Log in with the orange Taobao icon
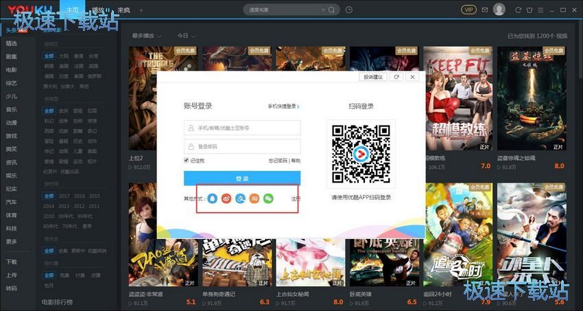The image size is (583, 311). point(254,199)
